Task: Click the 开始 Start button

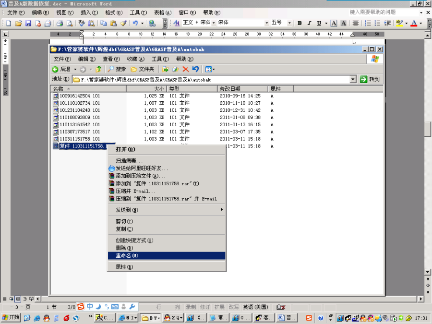Action: [11, 318]
